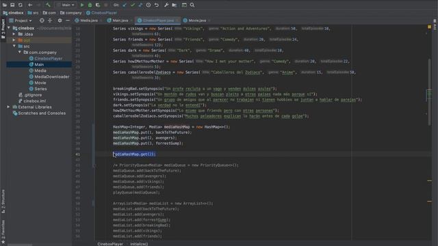
Task: Open Project Structure folder icon
Action: (x=175, y=5)
